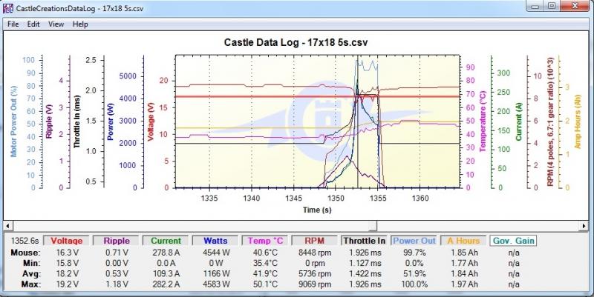
Task: Open the View menu
Action: click(x=56, y=24)
